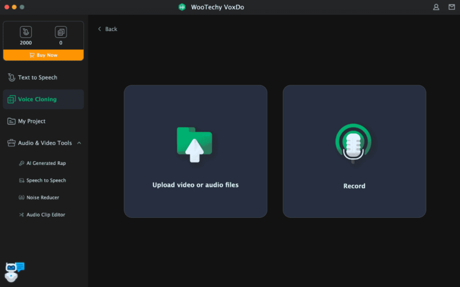Open the mail messages icon

point(451,7)
